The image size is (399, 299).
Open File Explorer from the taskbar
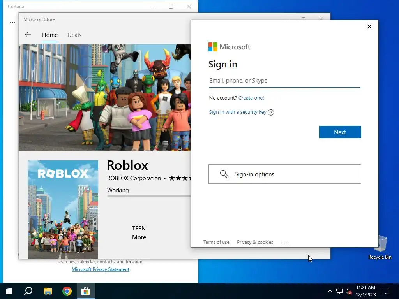(x=48, y=291)
